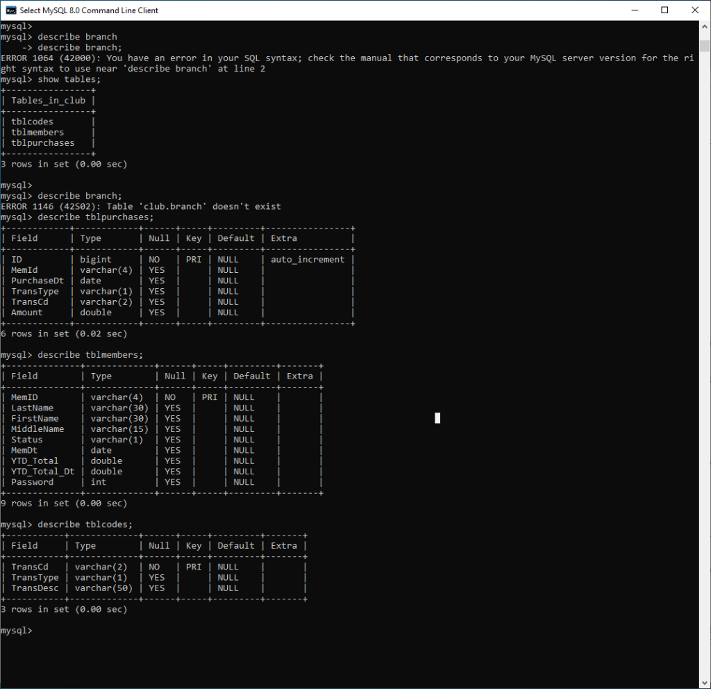Minimize the MySQL Command Line Client window
Image resolution: width=711 pixels, height=689 pixels.
[635, 10]
